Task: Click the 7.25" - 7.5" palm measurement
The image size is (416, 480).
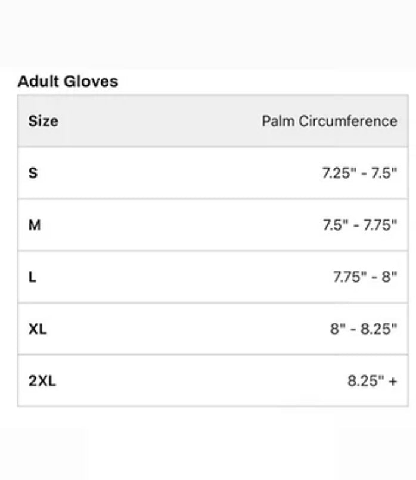Action: pyautogui.click(x=359, y=174)
